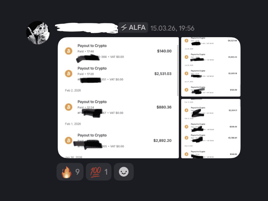268x201 pixels.
Task: Open bottom-right screenshot showing $2,924.11 payout
Action: click(x=211, y=129)
